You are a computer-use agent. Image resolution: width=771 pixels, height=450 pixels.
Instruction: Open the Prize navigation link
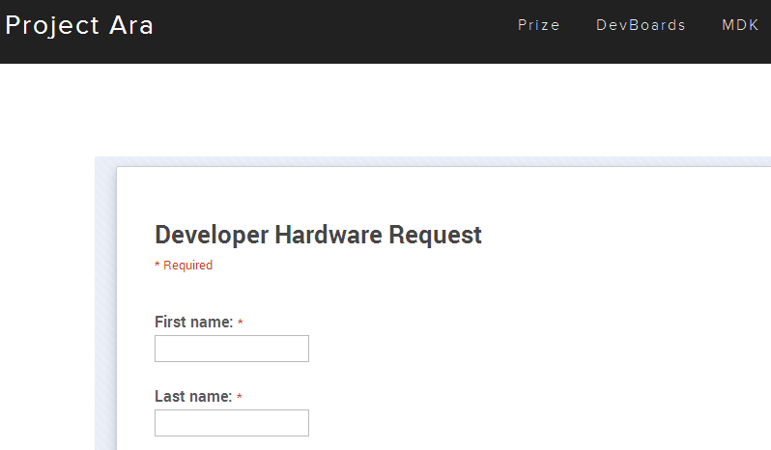pos(538,25)
